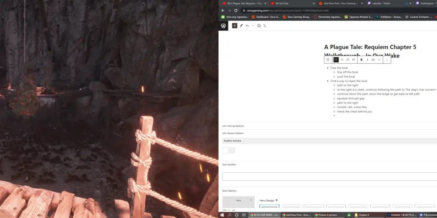The height and width of the screenshot is (218, 437).
Task: Select the unordered list style icon
Action: pos(336,60)
